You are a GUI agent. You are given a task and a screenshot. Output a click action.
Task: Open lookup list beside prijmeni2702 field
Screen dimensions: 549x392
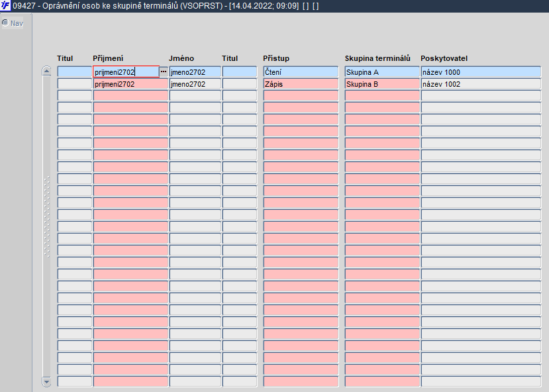coord(164,72)
